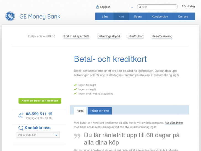
Task: Click the speech bubble icon by Kontakta oss
Action: pyautogui.click(x=21, y=128)
